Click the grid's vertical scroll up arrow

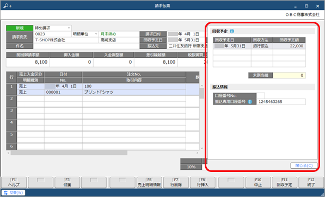(x=202, y=85)
